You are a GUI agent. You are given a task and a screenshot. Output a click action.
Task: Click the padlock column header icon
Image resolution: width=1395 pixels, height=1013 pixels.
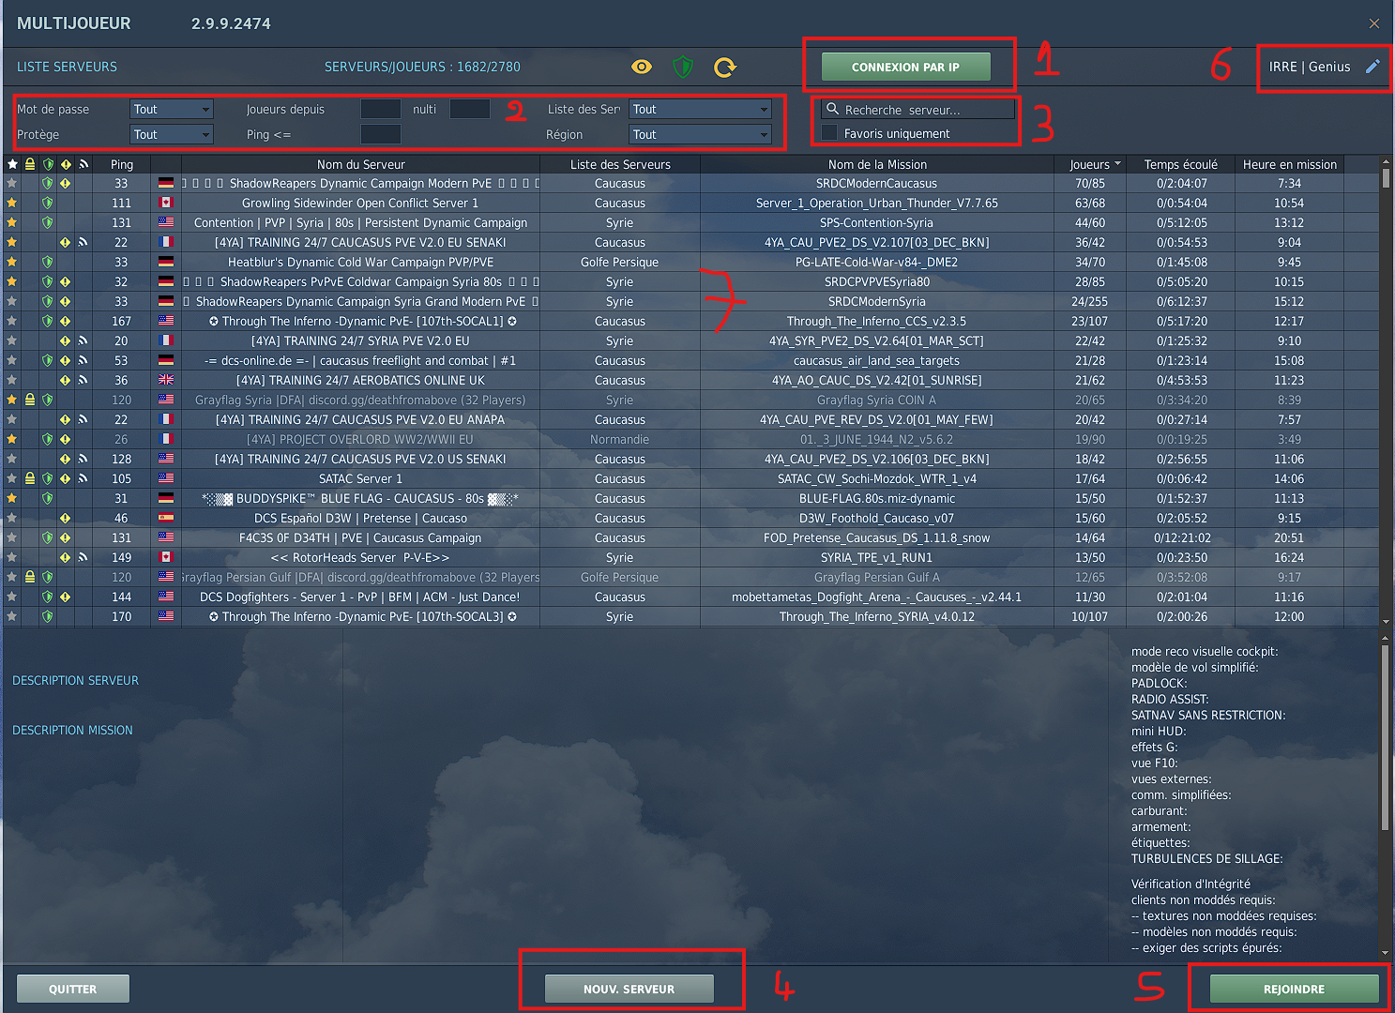coord(30,164)
